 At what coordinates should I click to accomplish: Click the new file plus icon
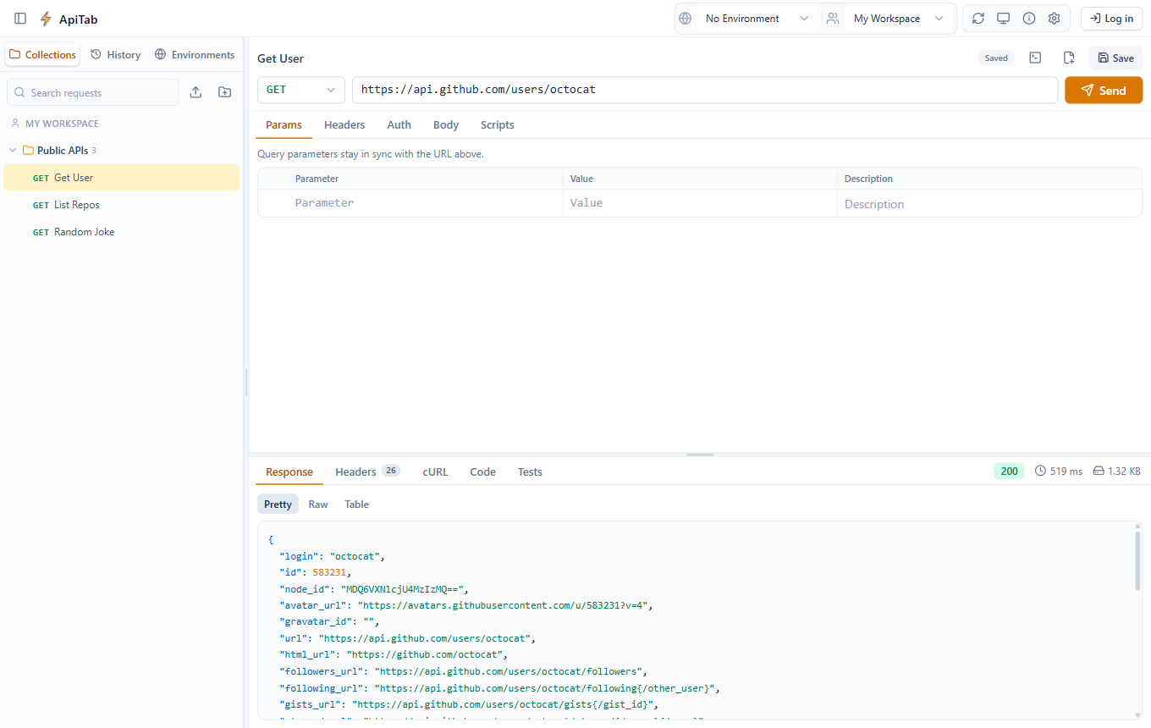1069,58
